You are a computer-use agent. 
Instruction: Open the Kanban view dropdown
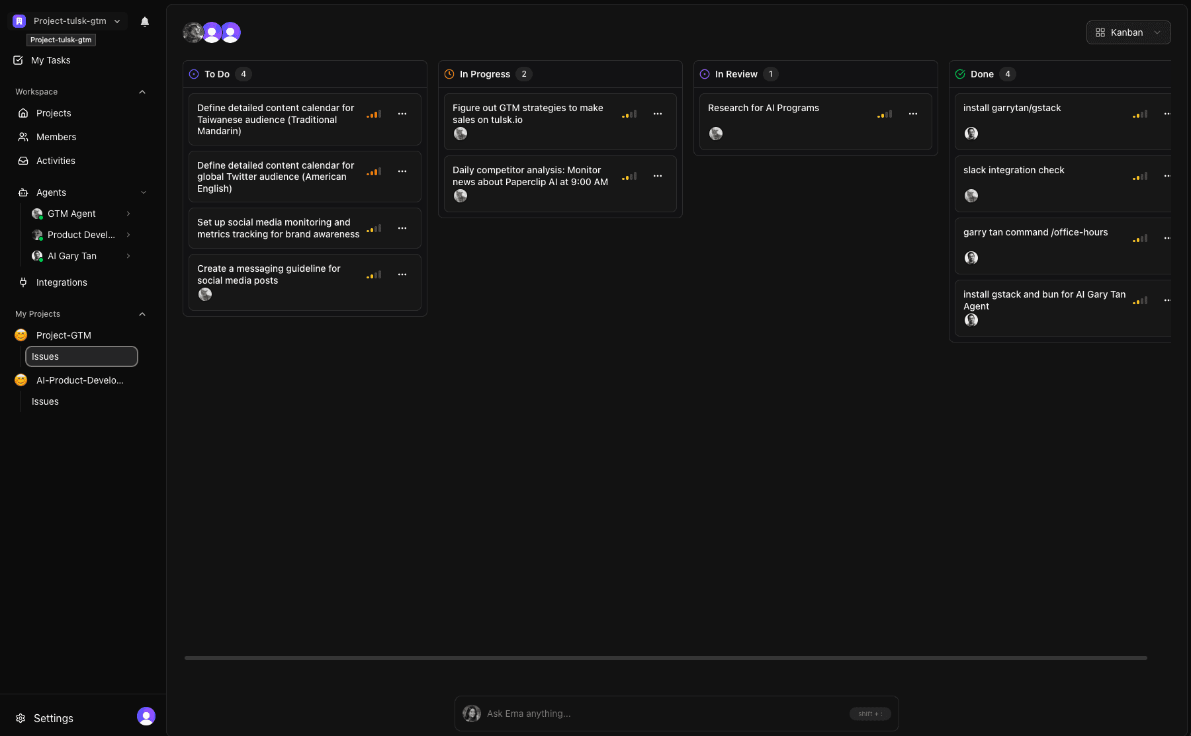coord(1128,32)
